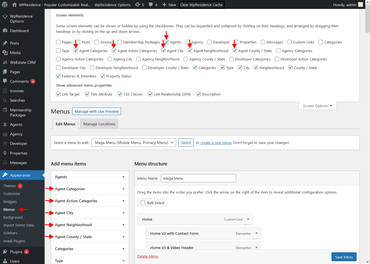Click the Media library icon

(5, 53)
